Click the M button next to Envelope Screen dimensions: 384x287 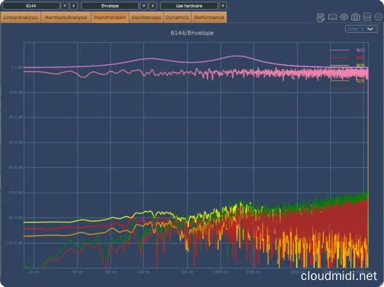coord(143,5)
